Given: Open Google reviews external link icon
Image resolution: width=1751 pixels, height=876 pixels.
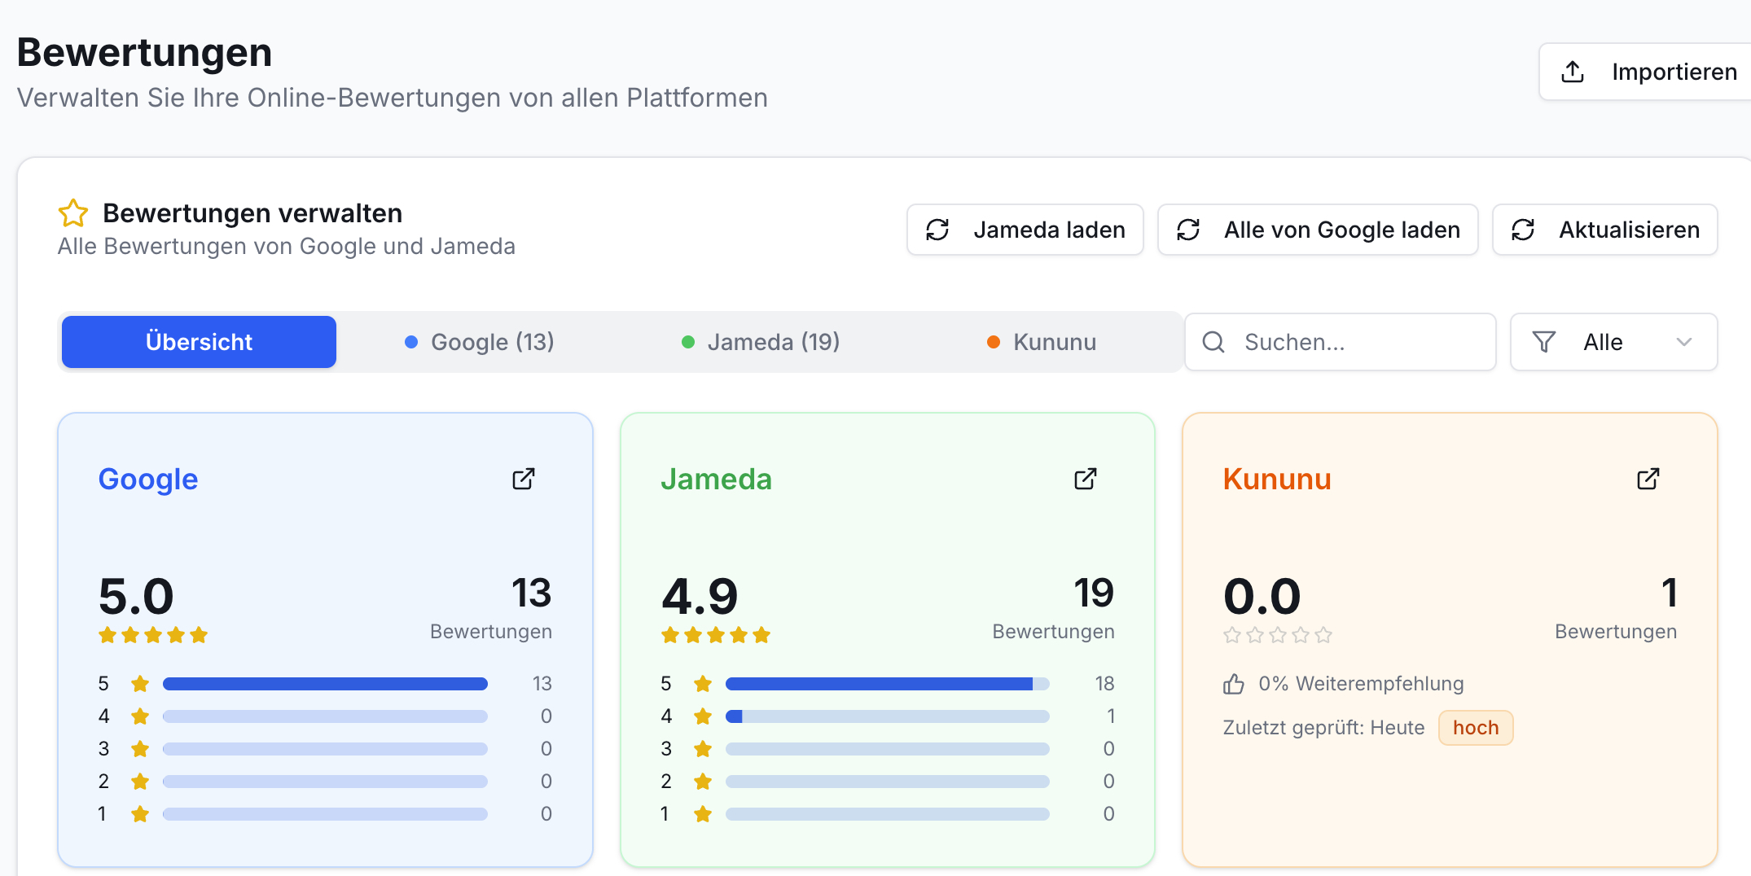Looking at the screenshot, I should pyautogui.click(x=524, y=479).
